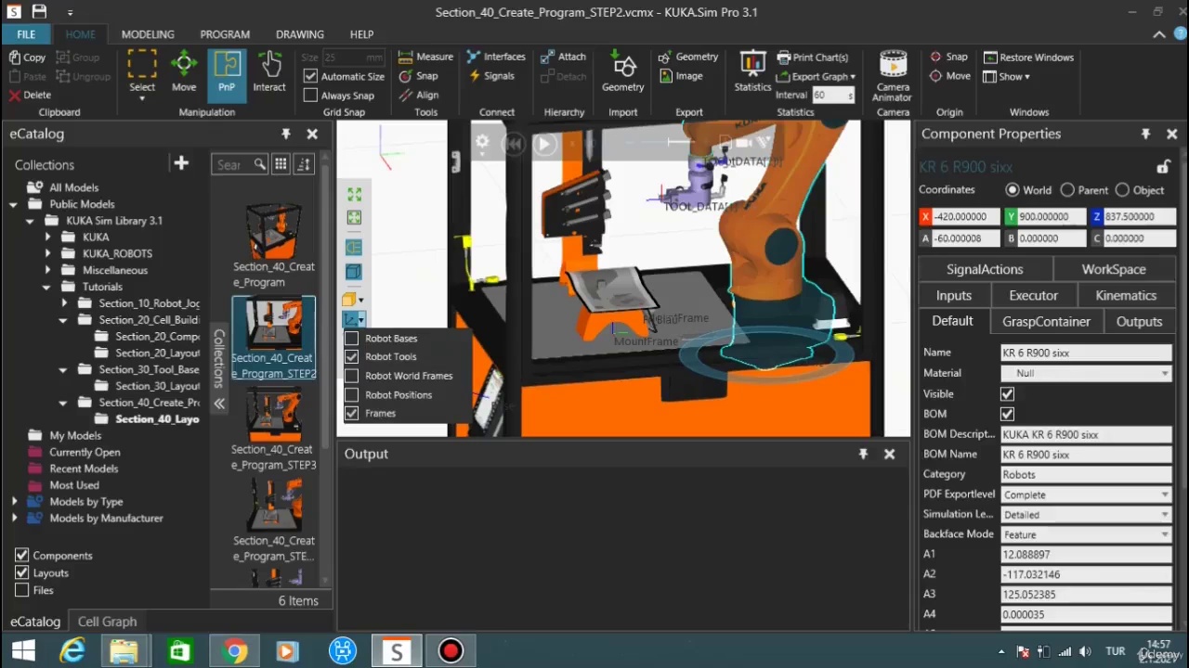Image resolution: width=1189 pixels, height=668 pixels.
Task: Open the Interfaces connect tool
Action: point(496,57)
